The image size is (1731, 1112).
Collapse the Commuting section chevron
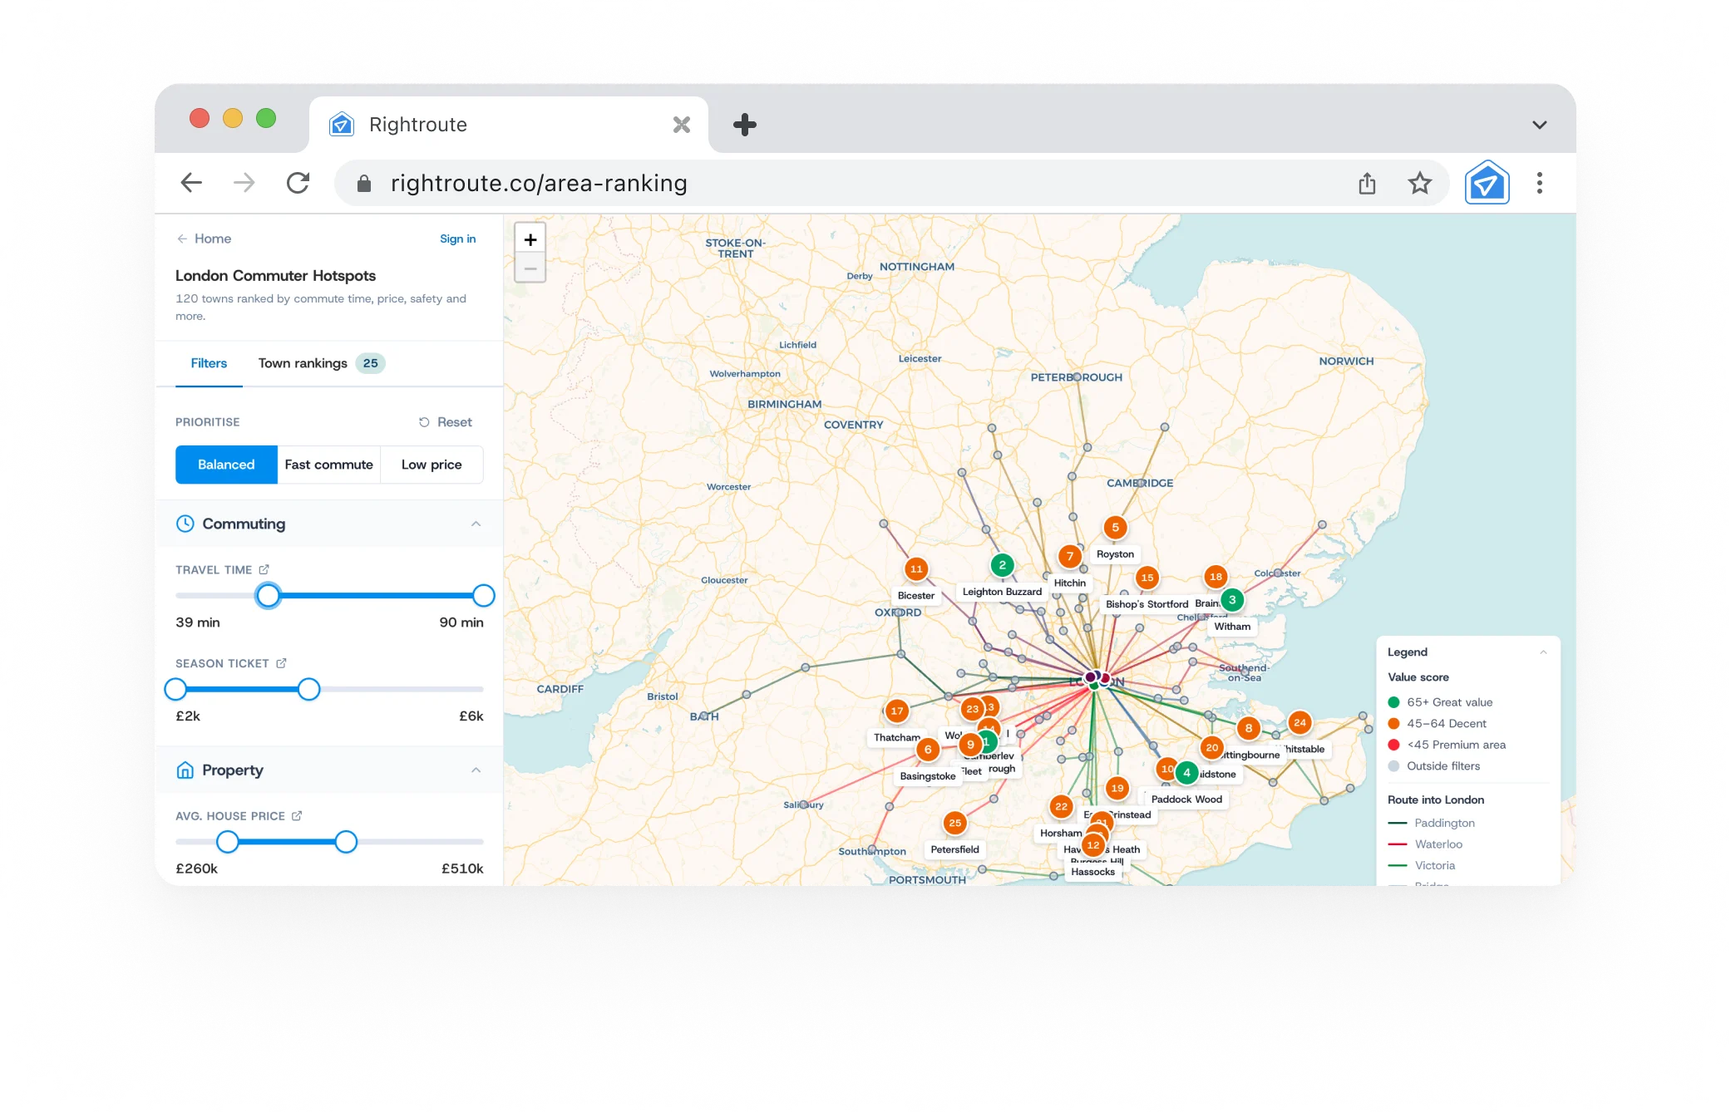[476, 524]
